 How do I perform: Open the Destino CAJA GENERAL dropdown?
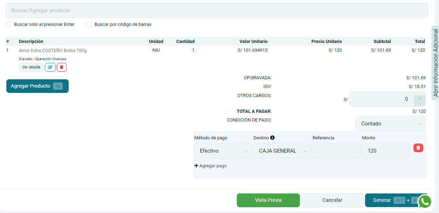pyautogui.click(x=282, y=151)
